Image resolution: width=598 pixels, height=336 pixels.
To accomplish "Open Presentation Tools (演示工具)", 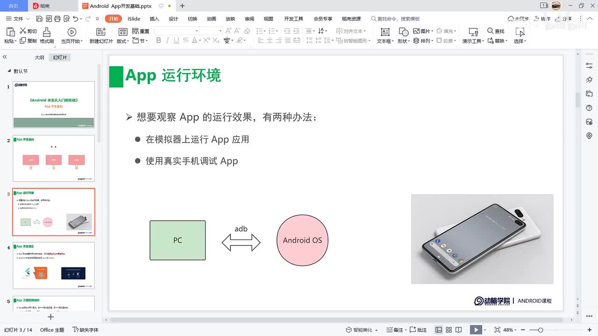I will 473,35.
